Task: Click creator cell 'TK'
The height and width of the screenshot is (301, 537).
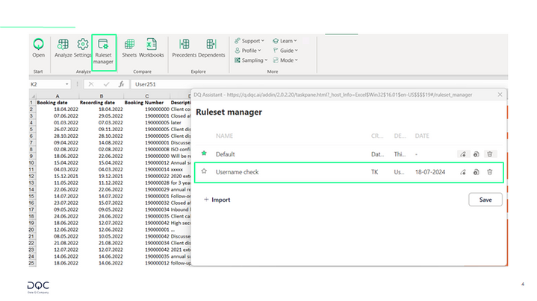Action: coord(374,172)
